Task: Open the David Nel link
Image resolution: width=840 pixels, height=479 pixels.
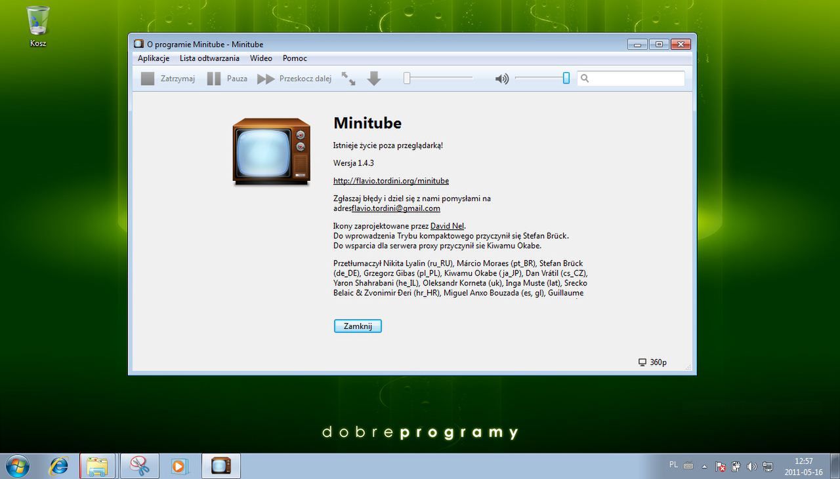Action: click(447, 226)
